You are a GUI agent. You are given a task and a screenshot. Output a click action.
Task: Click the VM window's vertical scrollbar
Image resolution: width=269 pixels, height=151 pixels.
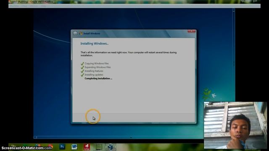[234, 55]
